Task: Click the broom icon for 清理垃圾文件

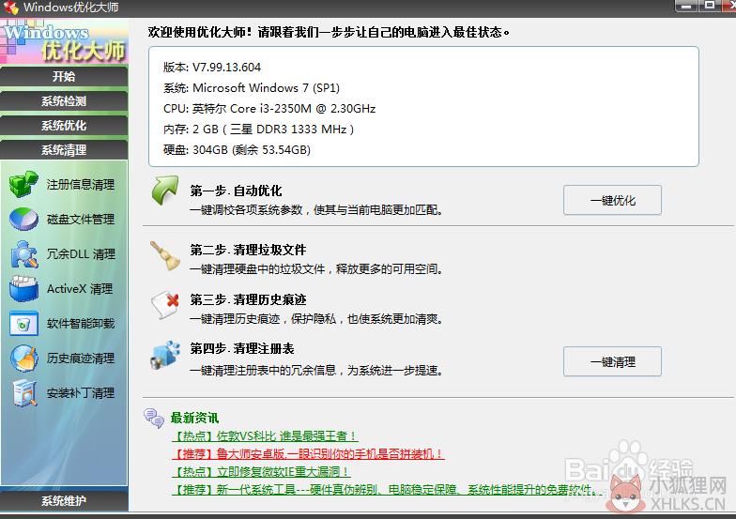Action: click(x=165, y=255)
